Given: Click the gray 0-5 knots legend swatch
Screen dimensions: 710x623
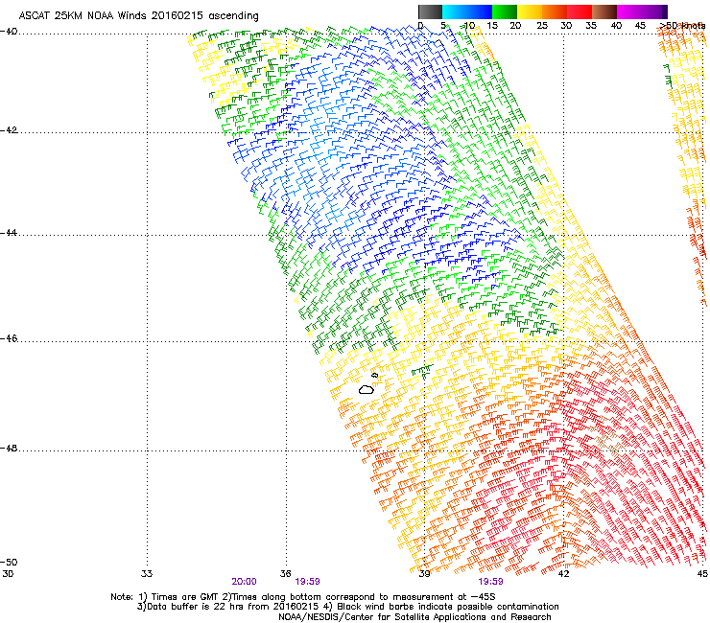Looking at the screenshot, I should click(430, 12).
